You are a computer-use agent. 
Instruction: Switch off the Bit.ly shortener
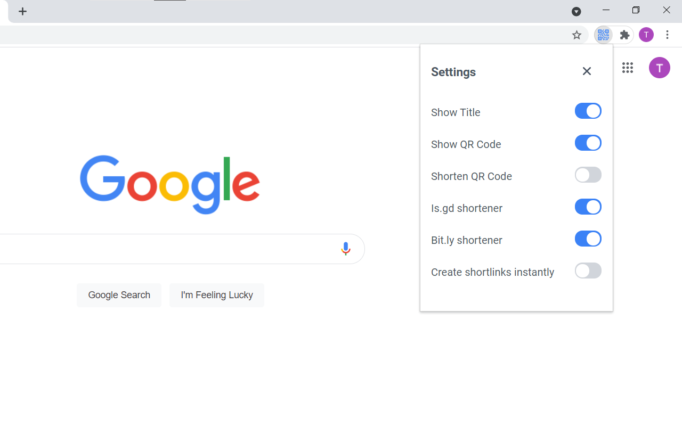pyautogui.click(x=588, y=239)
